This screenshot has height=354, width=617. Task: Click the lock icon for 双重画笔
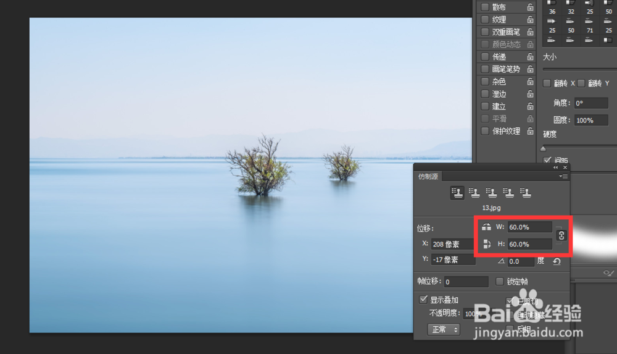click(x=530, y=32)
